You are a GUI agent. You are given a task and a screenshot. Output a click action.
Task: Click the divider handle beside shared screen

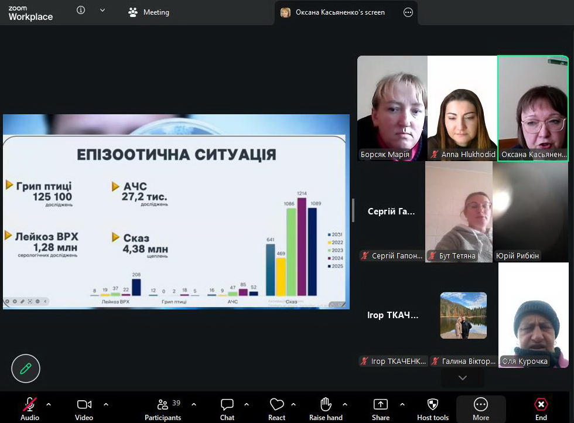(x=353, y=210)
